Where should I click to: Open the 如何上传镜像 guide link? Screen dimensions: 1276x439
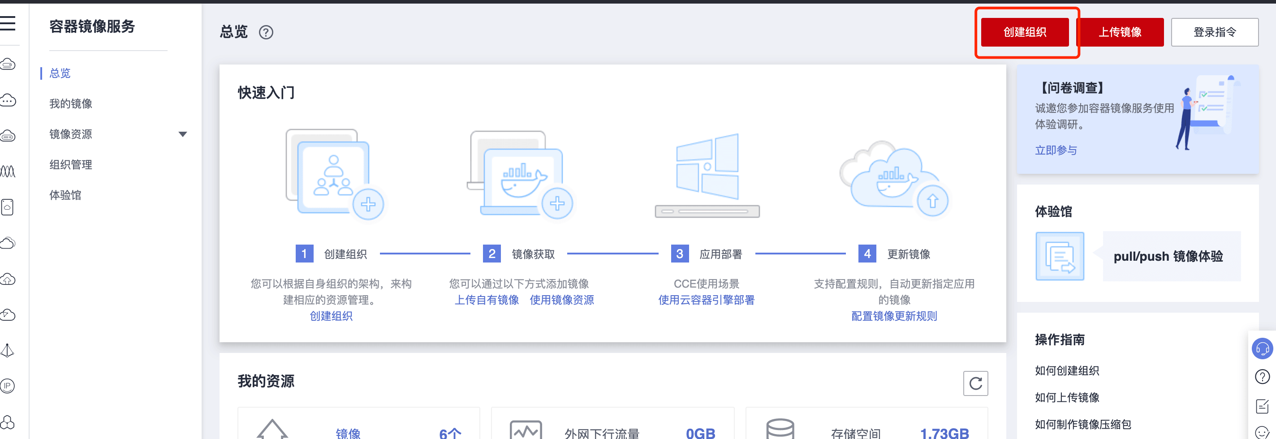pyautogui.click(x=1067, y=397)
